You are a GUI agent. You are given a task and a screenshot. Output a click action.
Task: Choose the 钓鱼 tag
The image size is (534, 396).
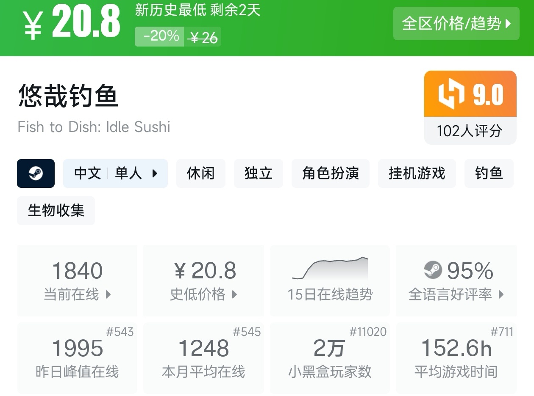[x=489, y=173]
